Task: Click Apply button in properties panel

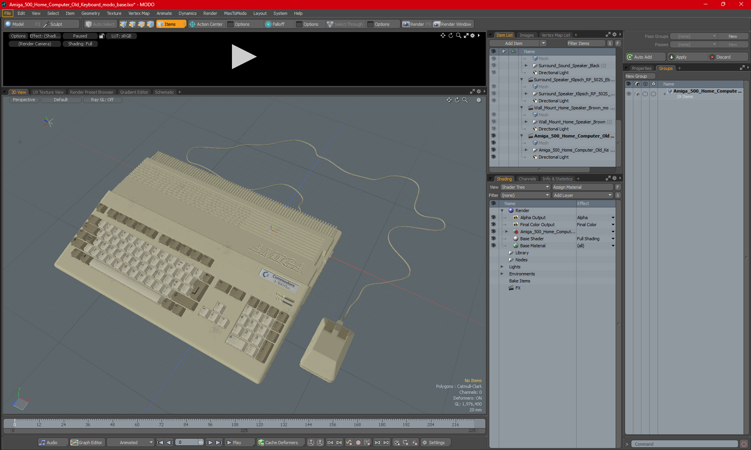Action: click(x=686, y=57)
